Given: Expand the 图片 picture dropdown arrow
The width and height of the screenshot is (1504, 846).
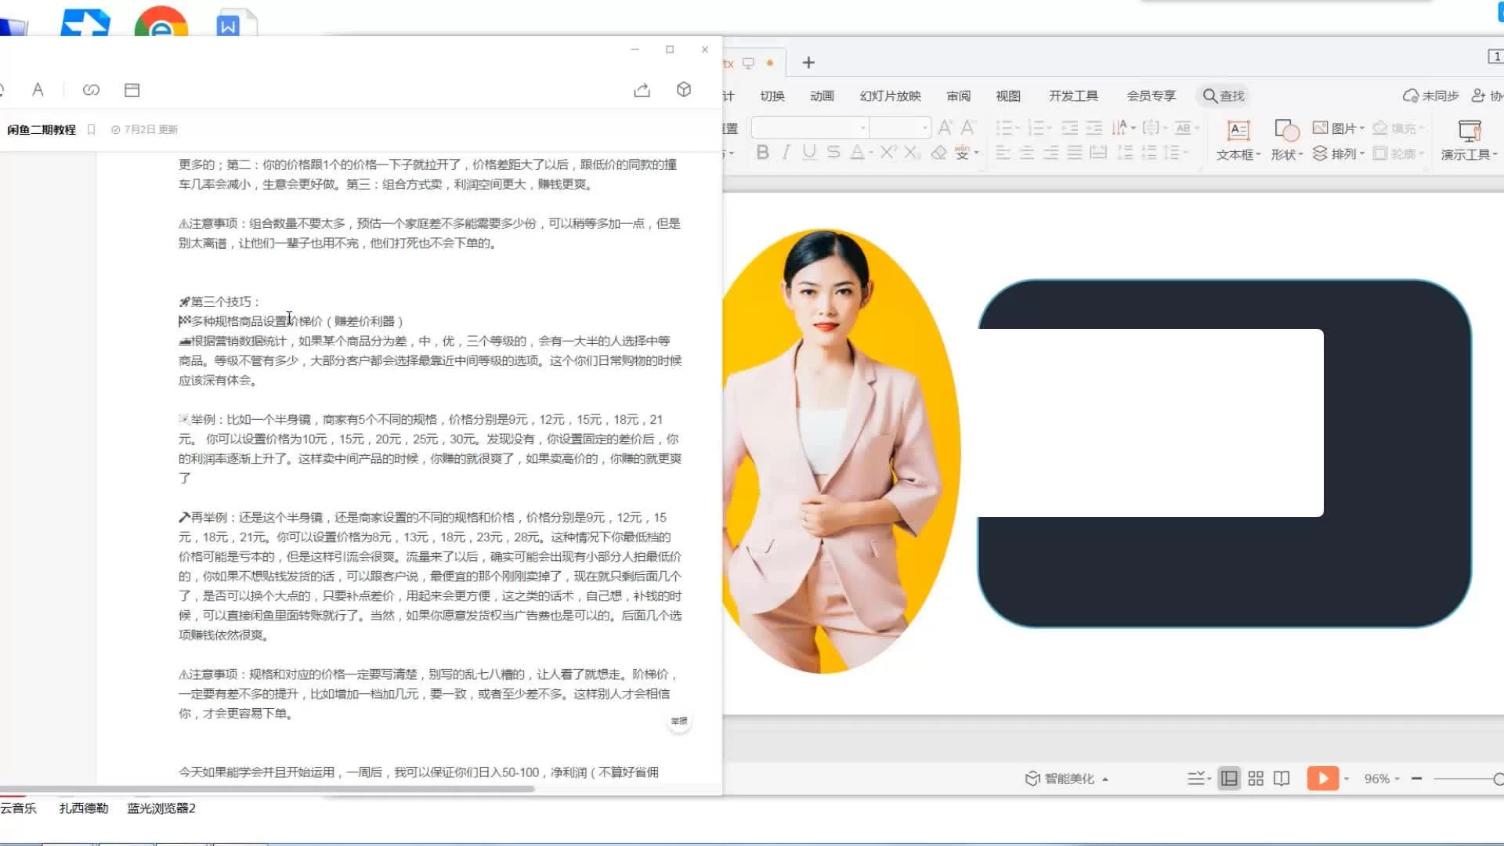Looking at the screenshot, I should coord(1361,127).
